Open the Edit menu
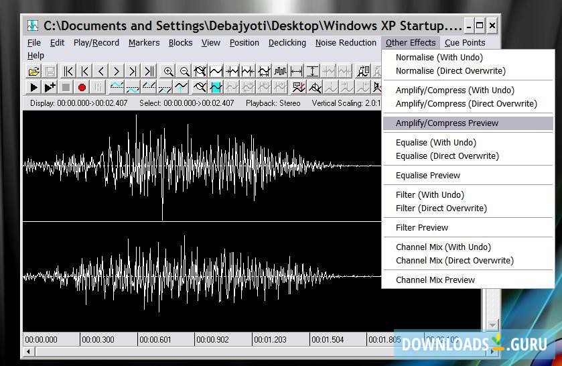The height and width of the screenshot is (366, 562). tap(57, 43)
